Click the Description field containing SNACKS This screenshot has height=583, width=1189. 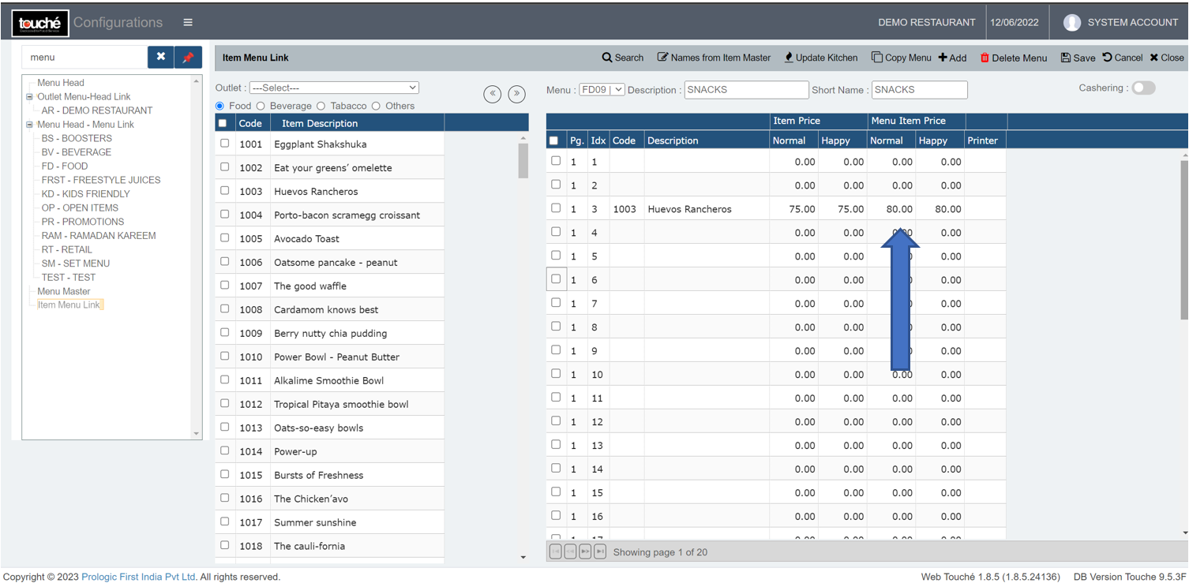[745, 90]
